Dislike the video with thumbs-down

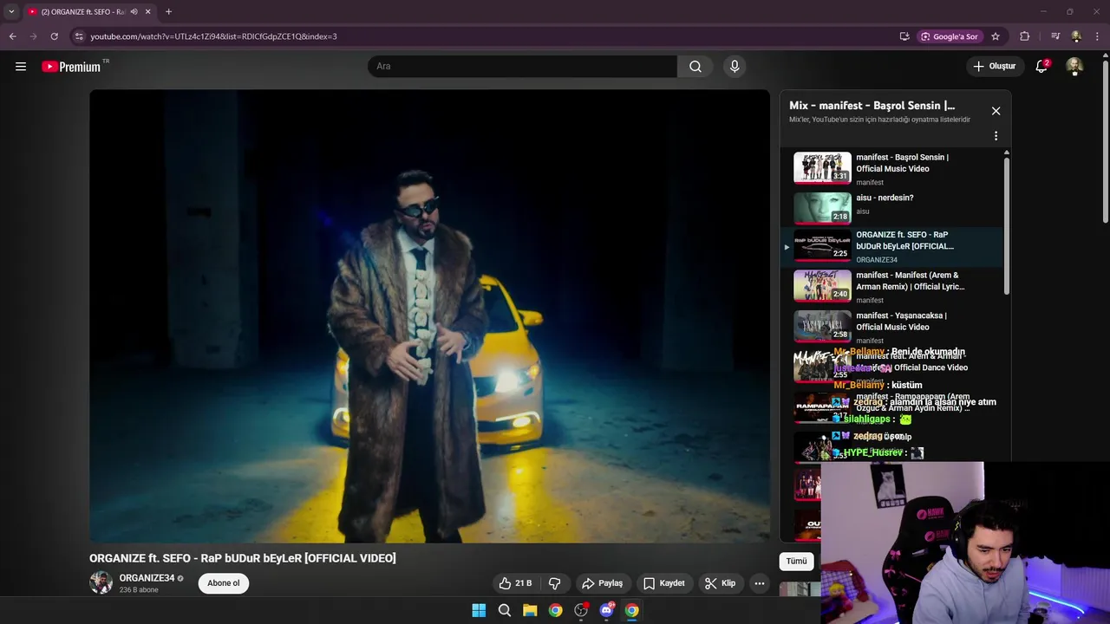click(555, 583)
